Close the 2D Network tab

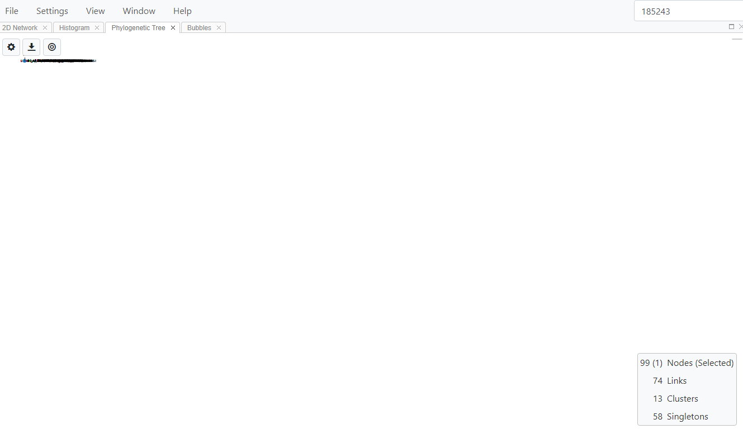(x=45, y=27)
